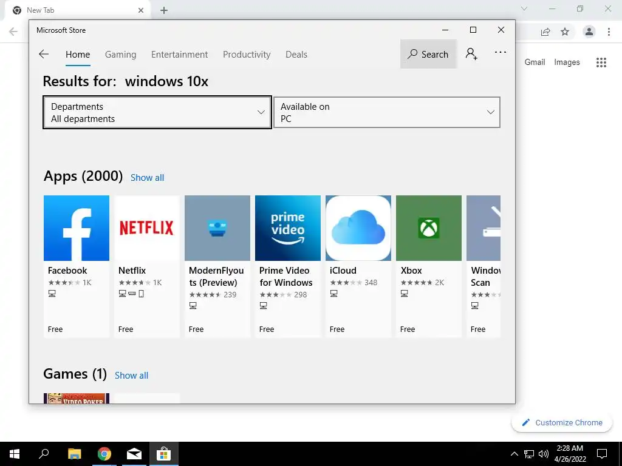Click the Search button in Store
This screenshot has height=466, width=622.
(x=428, y=54)
